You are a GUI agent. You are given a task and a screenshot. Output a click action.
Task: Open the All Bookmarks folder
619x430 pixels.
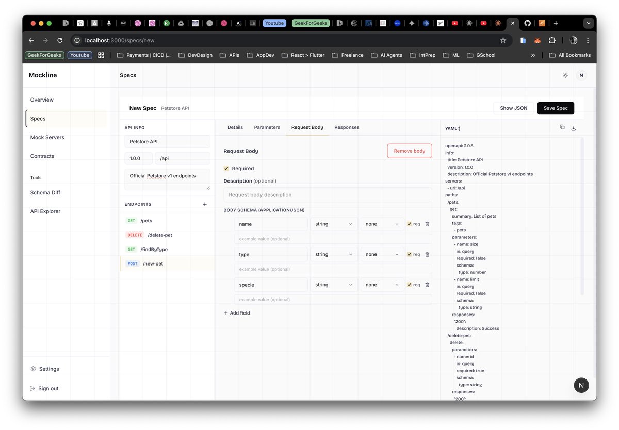[570, 55]
